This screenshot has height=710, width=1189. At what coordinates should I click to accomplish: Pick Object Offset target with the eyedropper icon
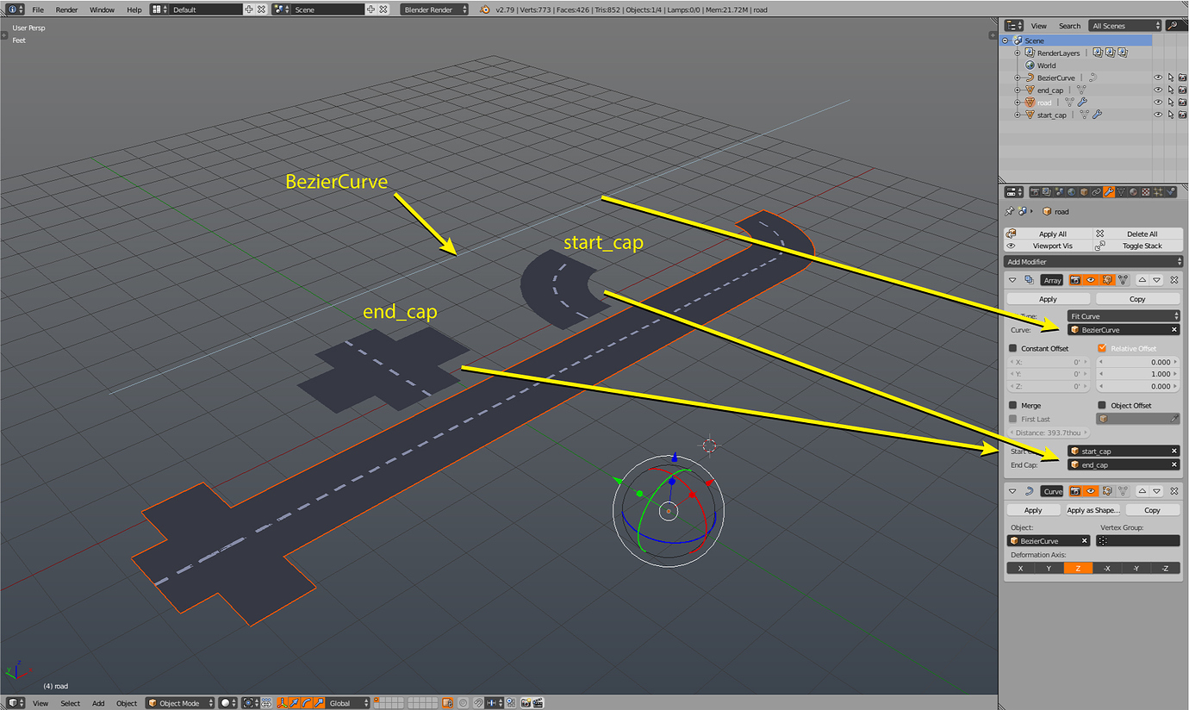pyautogui.click(x=1173, y=420)
